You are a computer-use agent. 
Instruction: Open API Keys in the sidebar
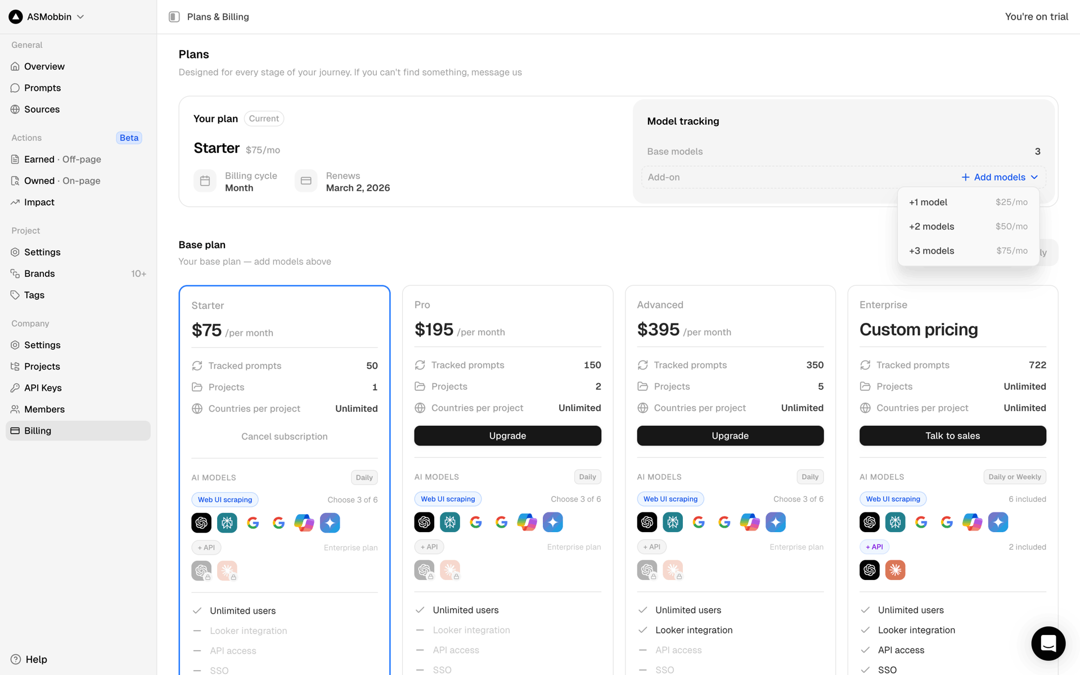[78, 388]
